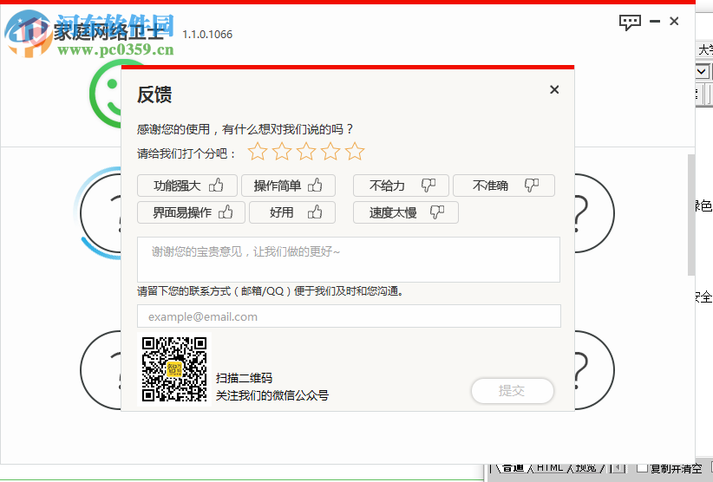
Task: Rate two stars in feedback
Action: click(x=282, y=152)
